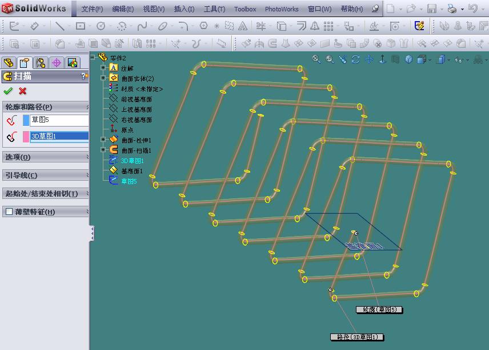Click the Trim Entities tool
Viewport: 489px width, 350px height.
[260, 26]
